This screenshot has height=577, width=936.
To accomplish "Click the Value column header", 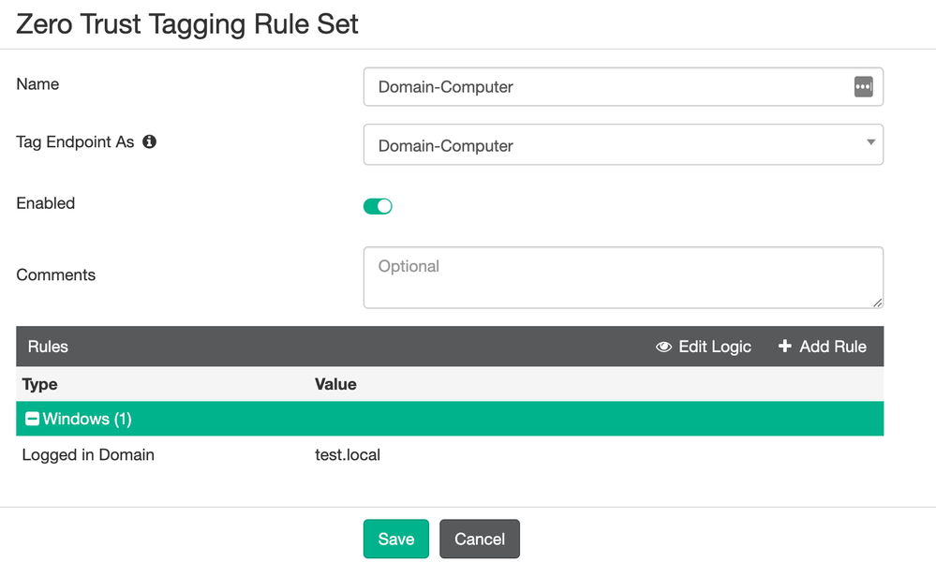I will pos(335,384).
